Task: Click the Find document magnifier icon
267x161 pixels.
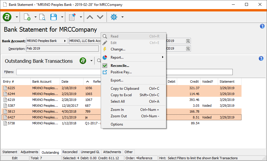Action: pos(42,17)
